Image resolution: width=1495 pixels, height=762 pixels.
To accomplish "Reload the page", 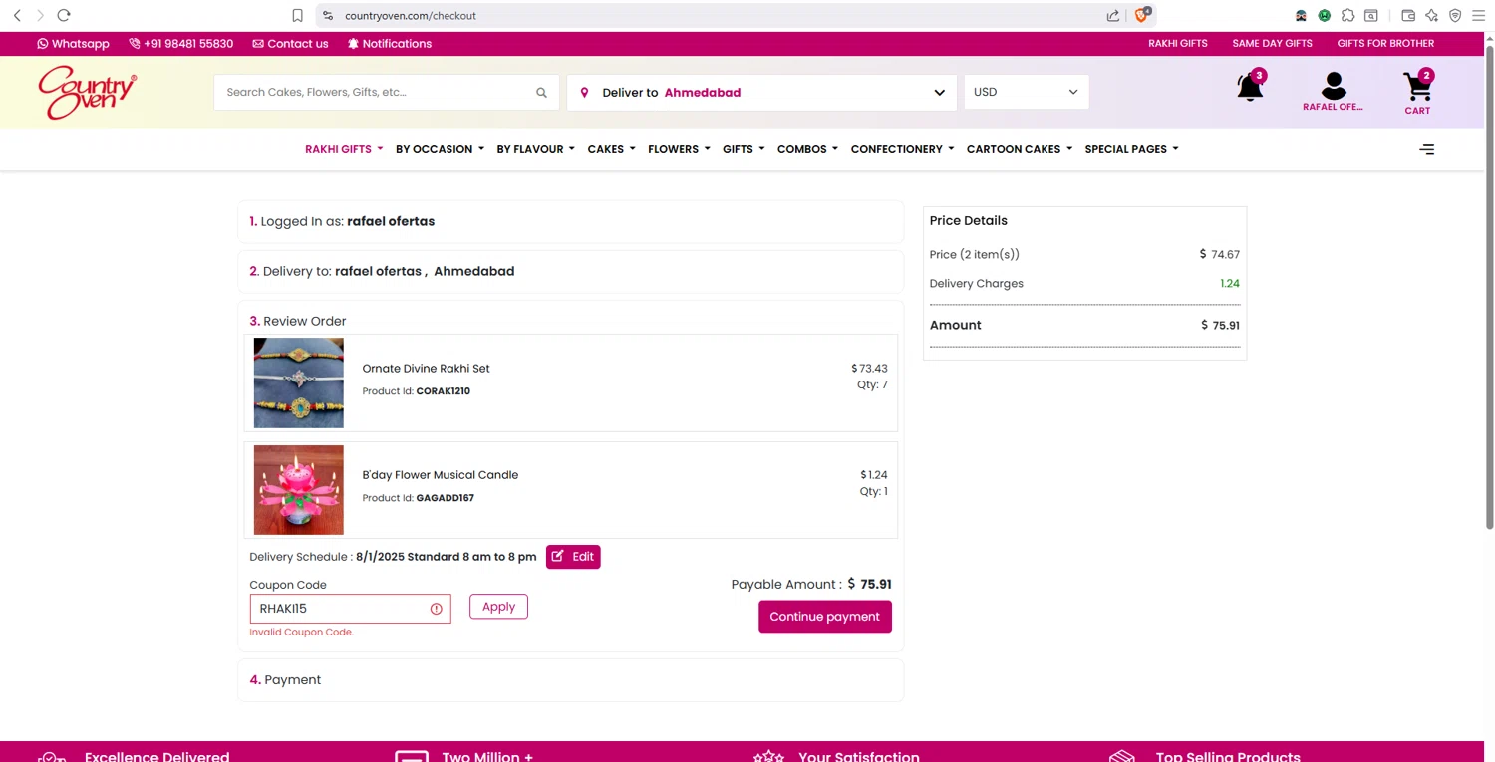I will (x=64, y=15).
